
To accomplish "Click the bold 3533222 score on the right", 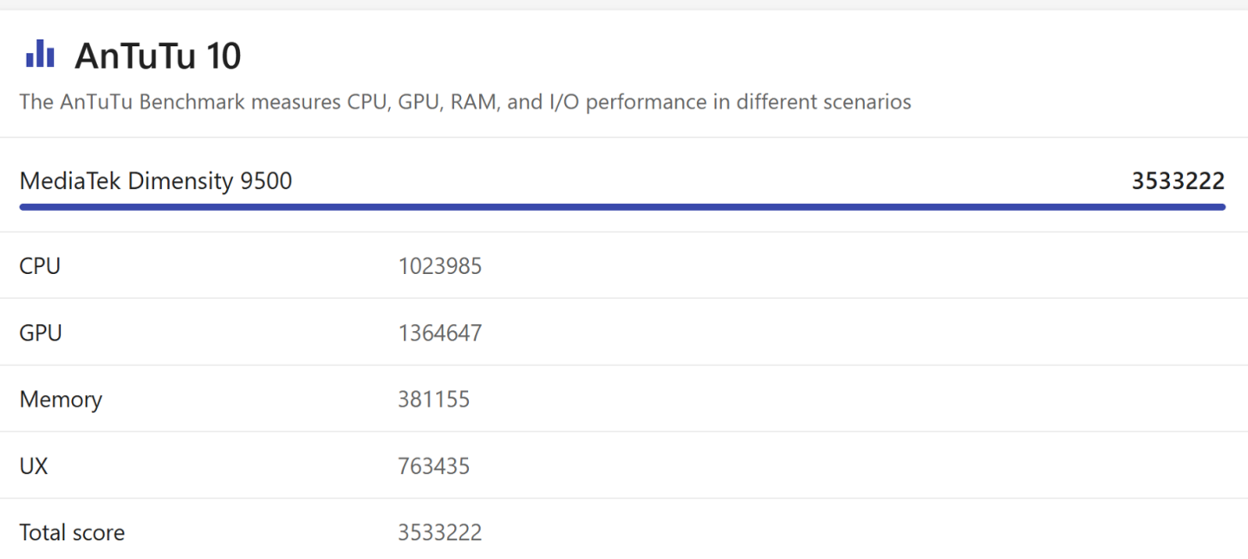I will click(1178, 181).
